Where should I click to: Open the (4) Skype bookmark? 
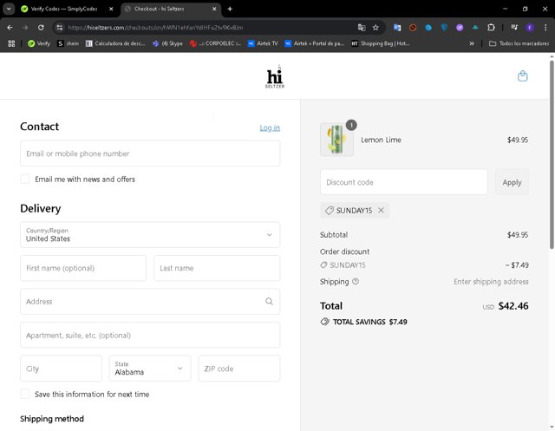pyautogui.click(x=167, y=43)
